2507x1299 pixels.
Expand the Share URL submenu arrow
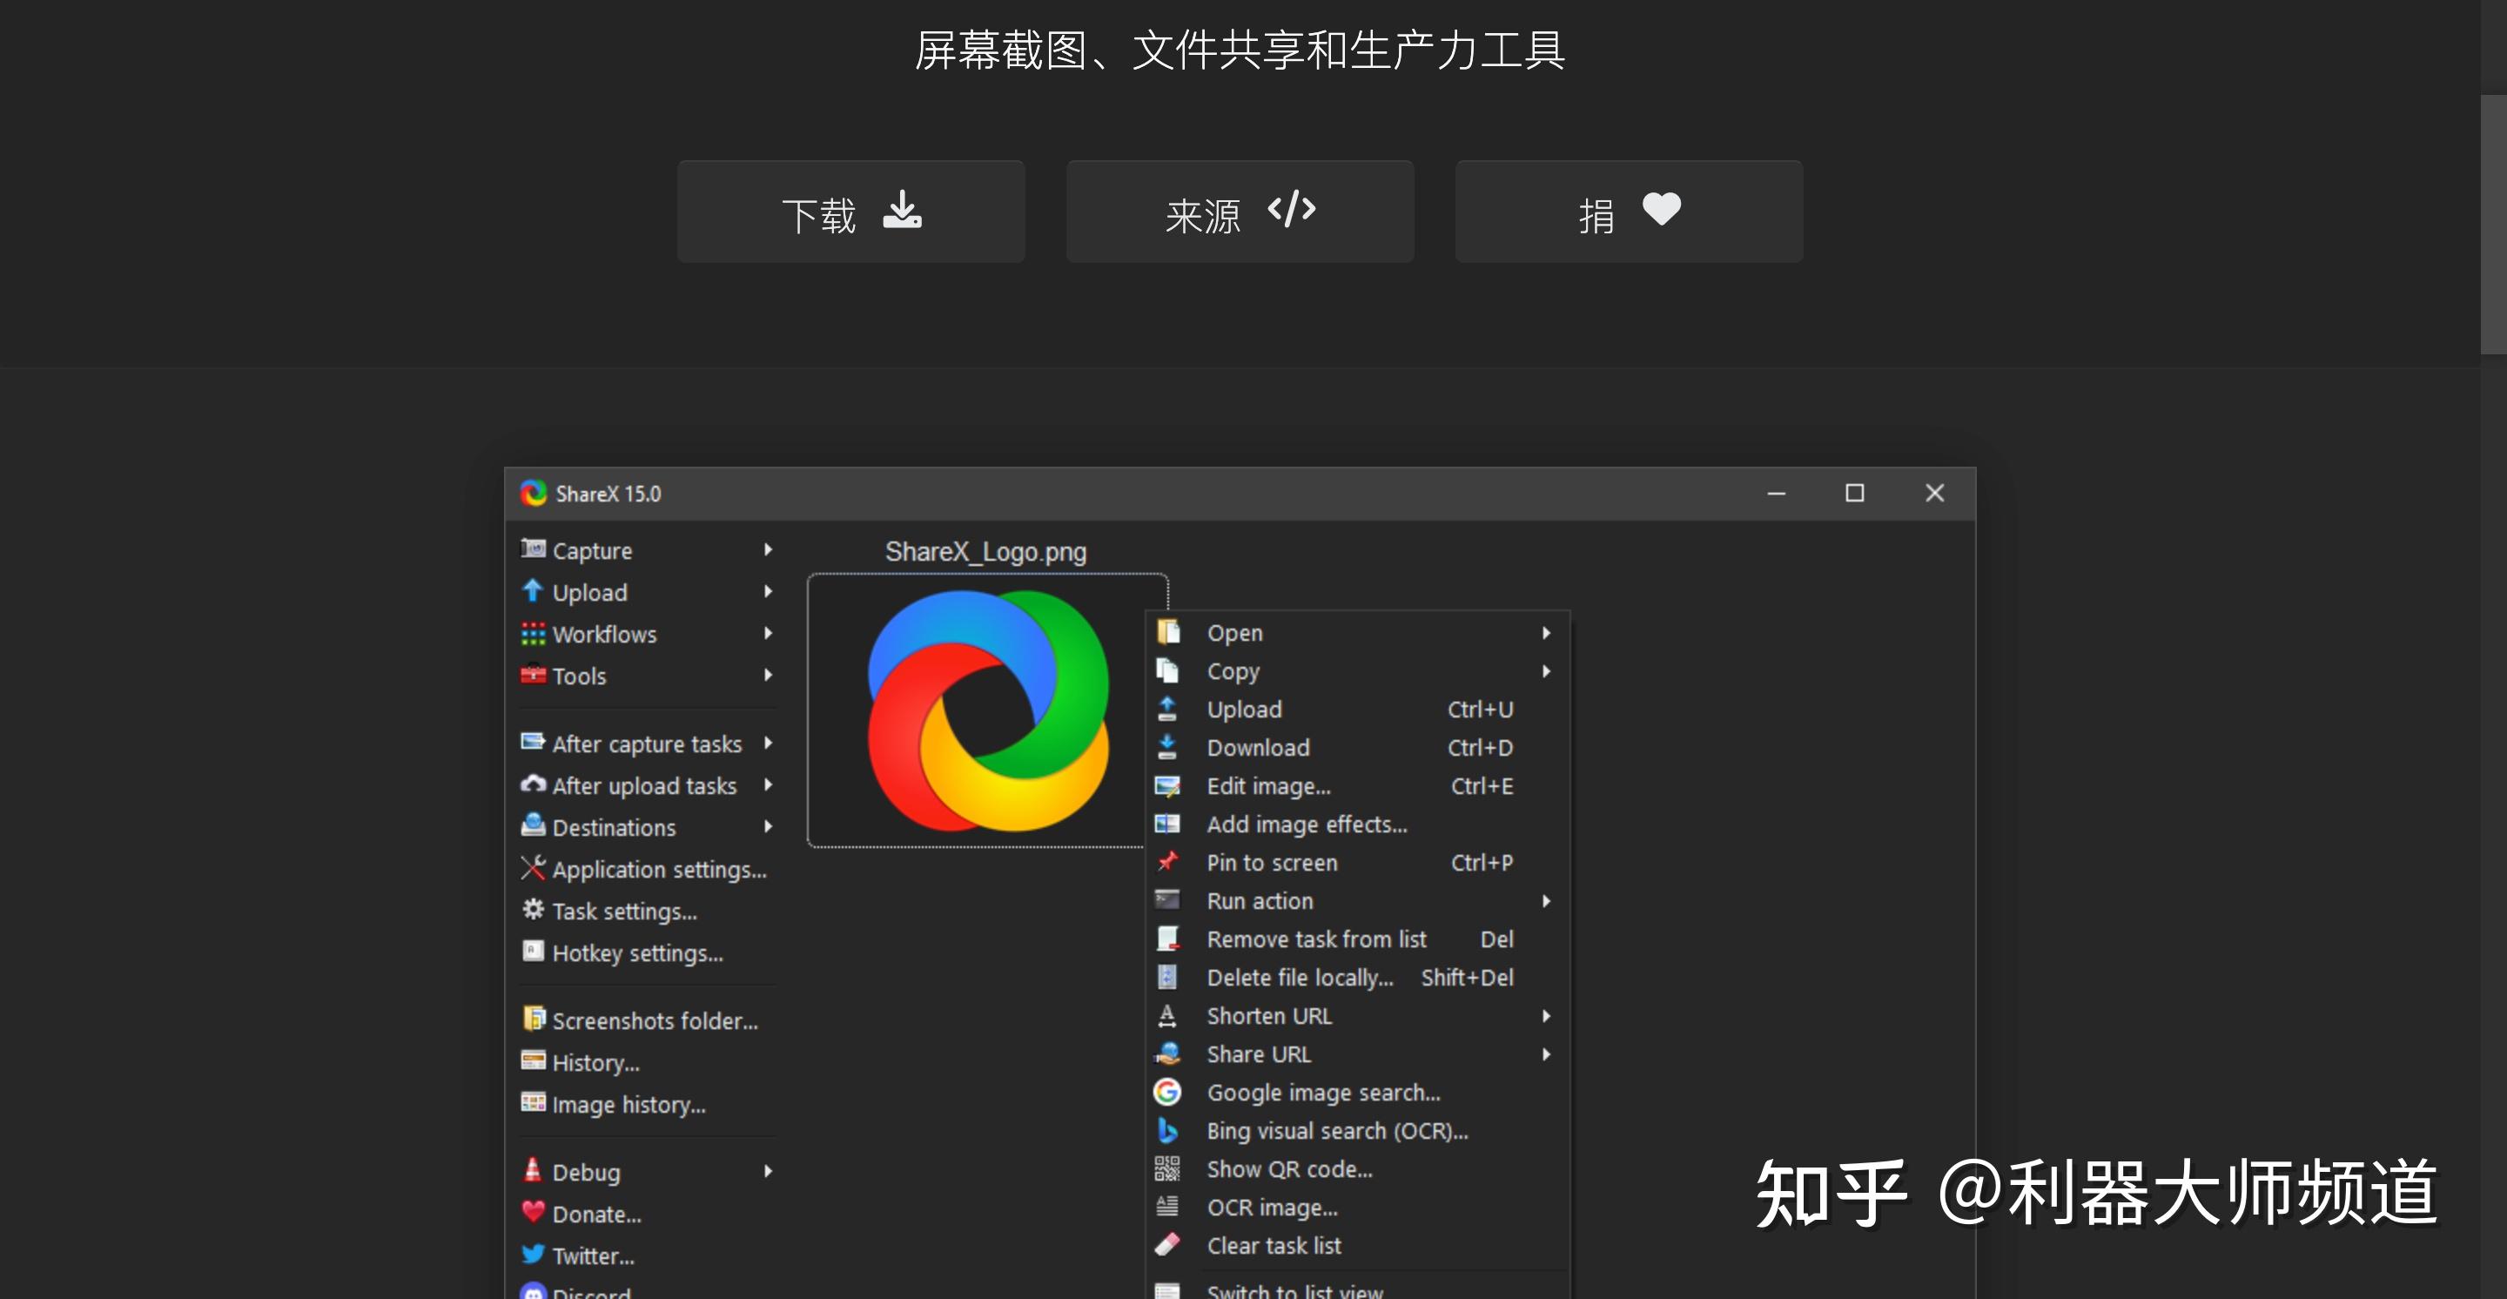click(x=1547, y=1054)
